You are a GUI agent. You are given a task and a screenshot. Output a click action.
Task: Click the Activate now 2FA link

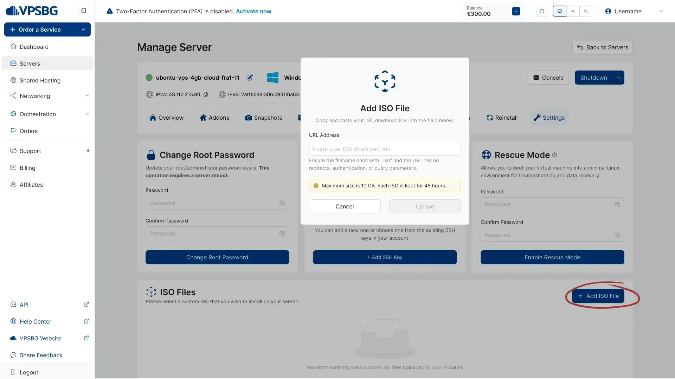[253, 11]
